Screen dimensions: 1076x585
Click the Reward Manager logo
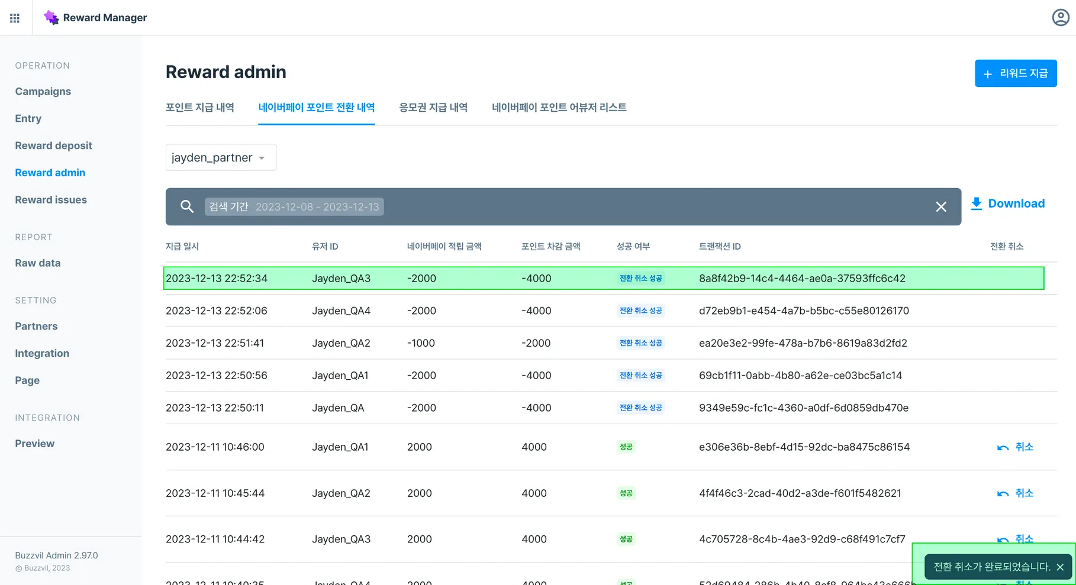pos(51,18)
